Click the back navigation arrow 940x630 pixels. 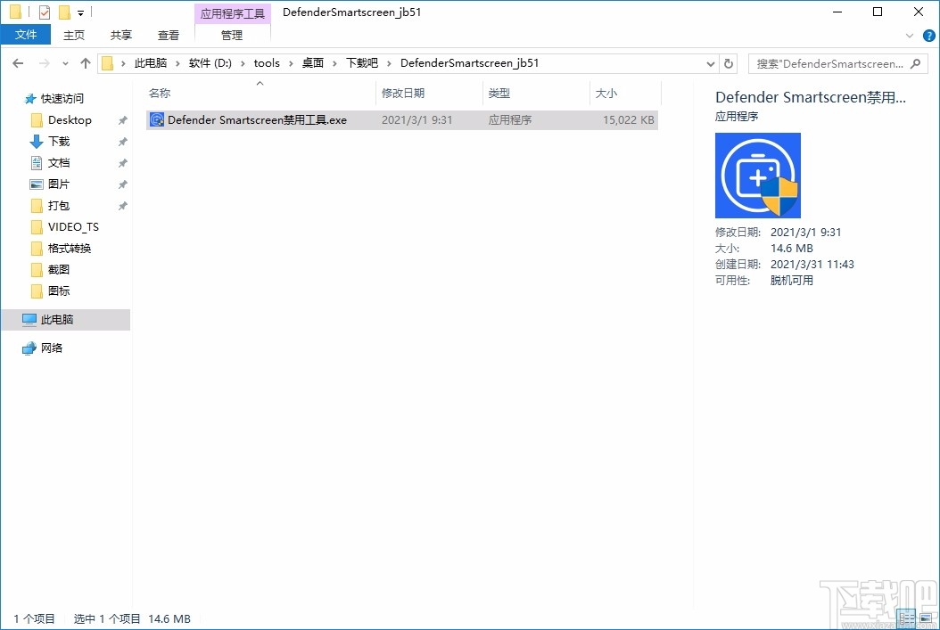(x=17, y=63)
